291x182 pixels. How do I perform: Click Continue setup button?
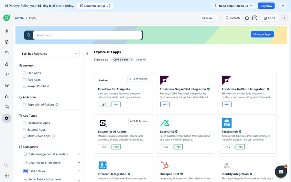point(95,6)
